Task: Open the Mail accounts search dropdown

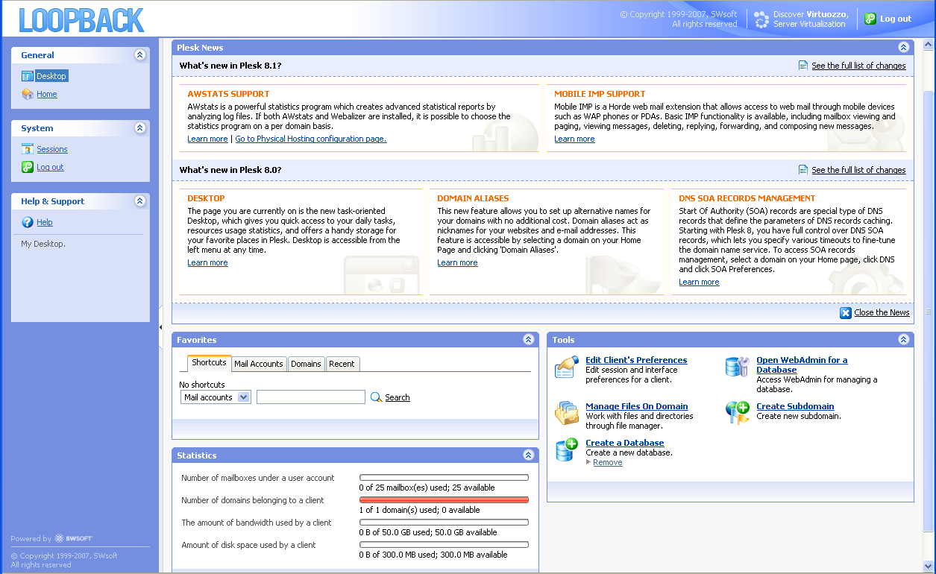Action: coord(216,397)
